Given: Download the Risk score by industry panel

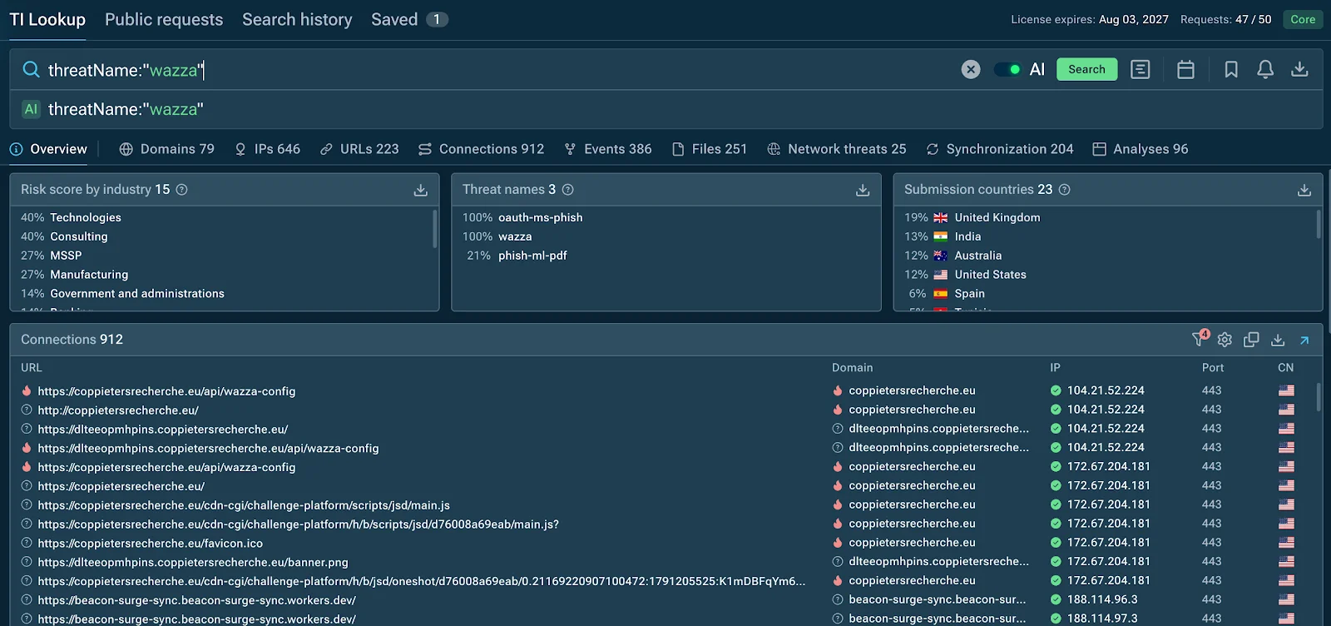Looking at the screenshot, I should tap(421, 190).
